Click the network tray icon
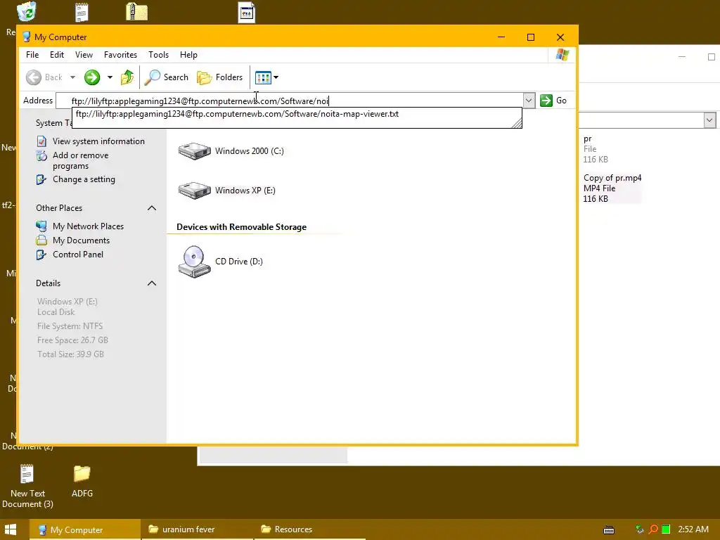 (640, 529)
